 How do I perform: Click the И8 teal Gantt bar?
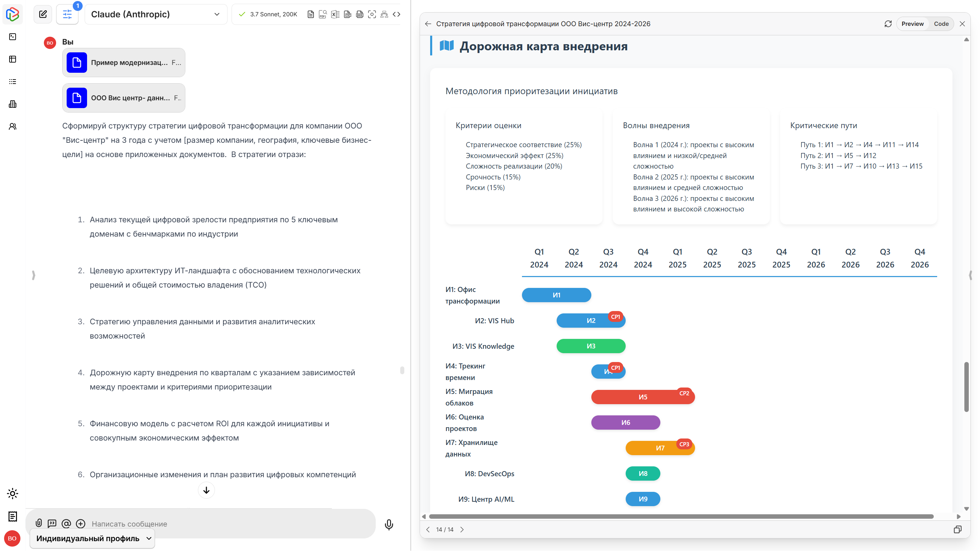click(x=643, y=473)
